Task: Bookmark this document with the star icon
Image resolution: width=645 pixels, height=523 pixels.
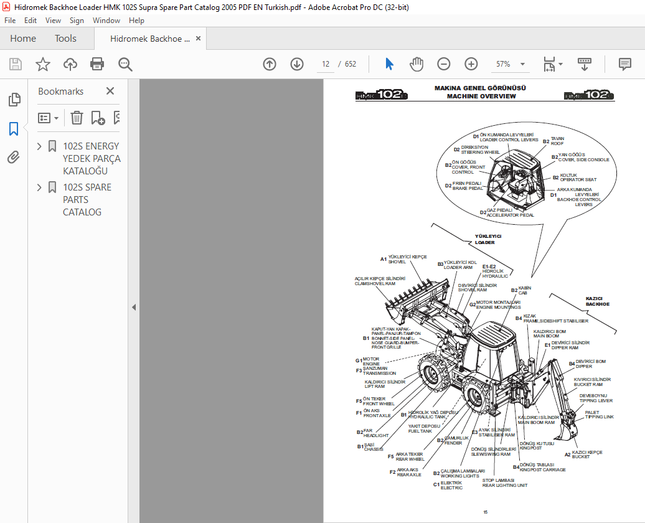Action: 43,64
